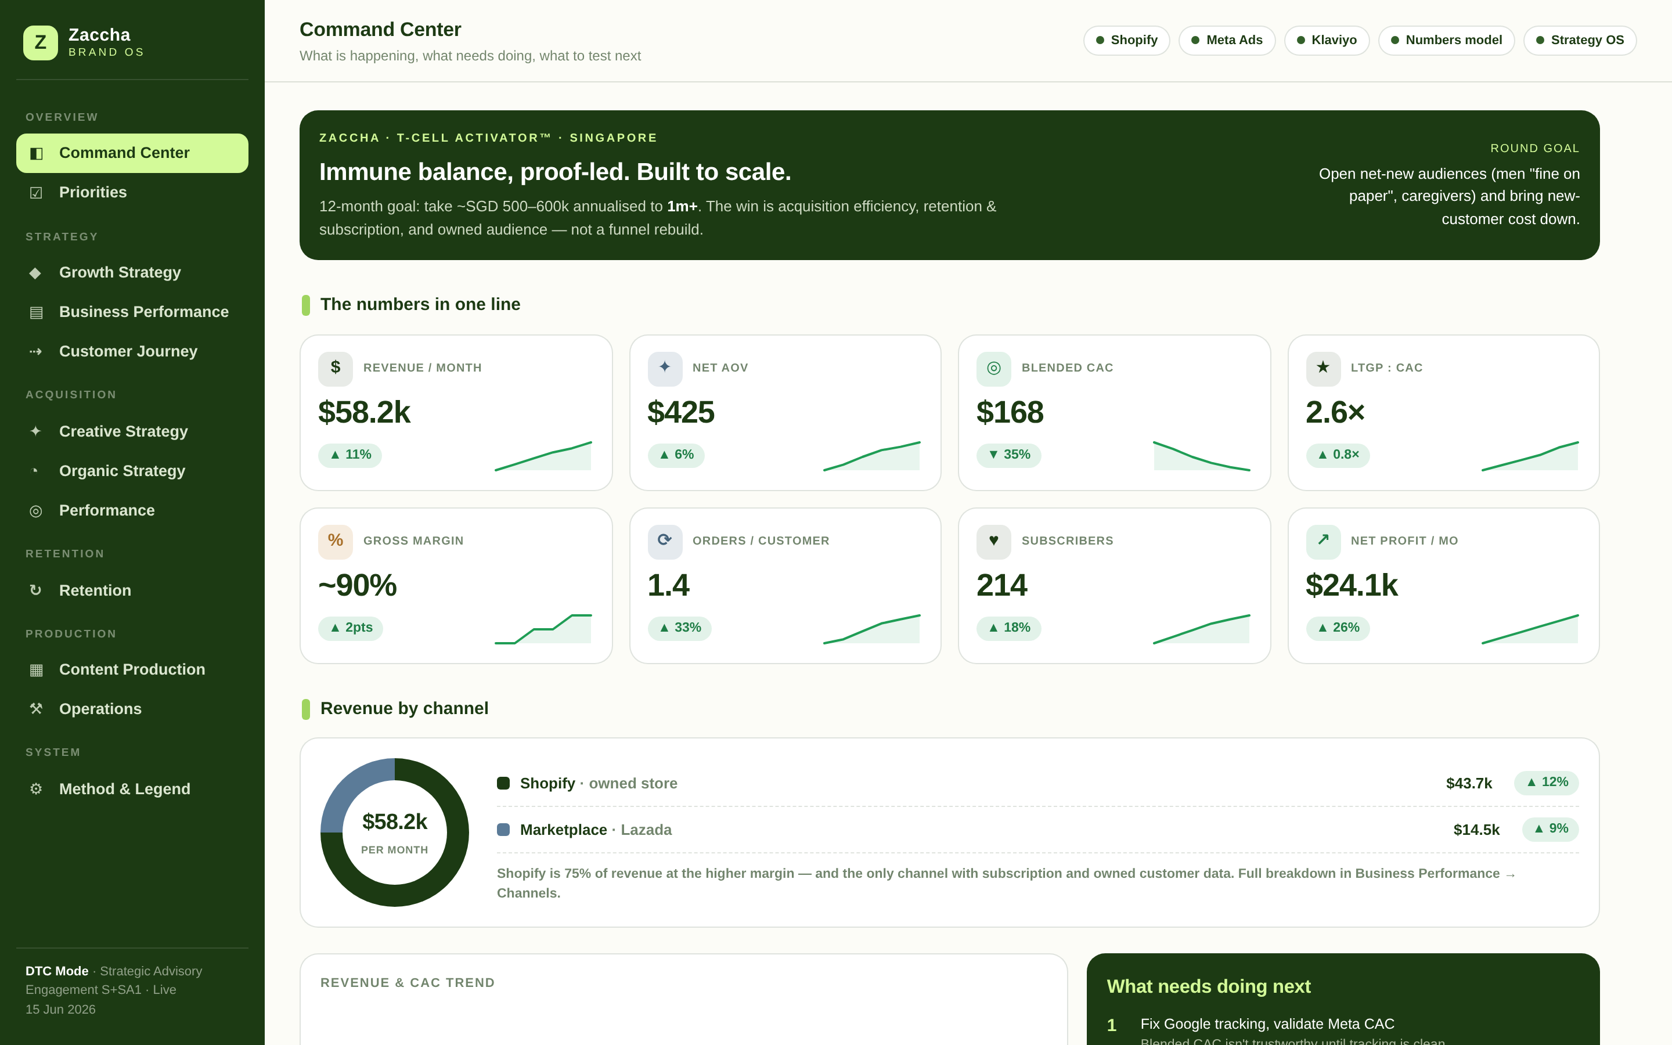Click the dollar icon on Revenue / Month card
The width and height of the screenshot is (1672, 1045).
point(335,369)
